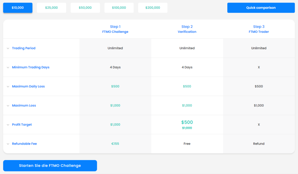The width and height of the screenshot is (298, 174).
Task: Click Unlimited under Verification column
Action: tap(187, 48)
